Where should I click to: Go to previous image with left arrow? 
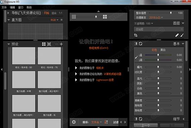coord(121,122)
